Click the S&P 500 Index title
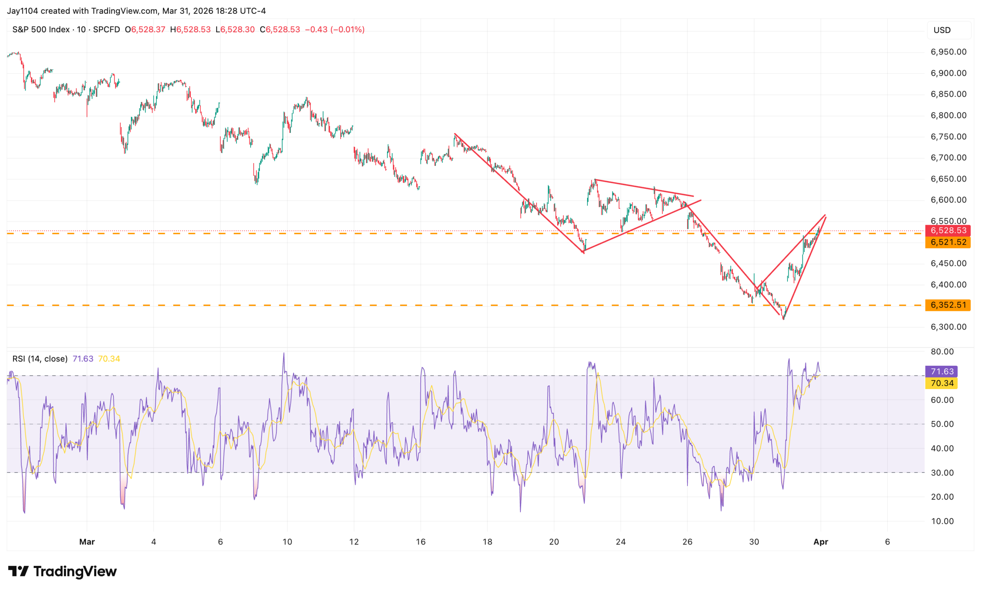 (41, 29)
